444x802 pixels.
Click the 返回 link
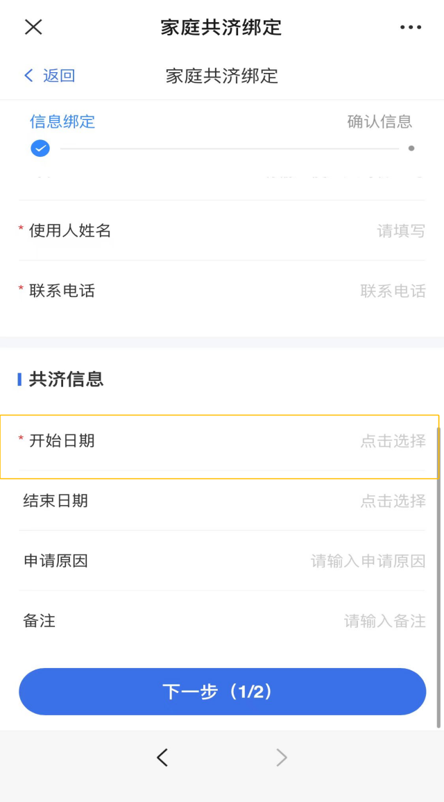pyautogui.click(x=59, y=76)
